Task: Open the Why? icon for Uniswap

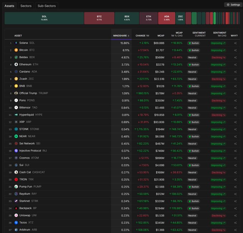Action: (235, 215)
